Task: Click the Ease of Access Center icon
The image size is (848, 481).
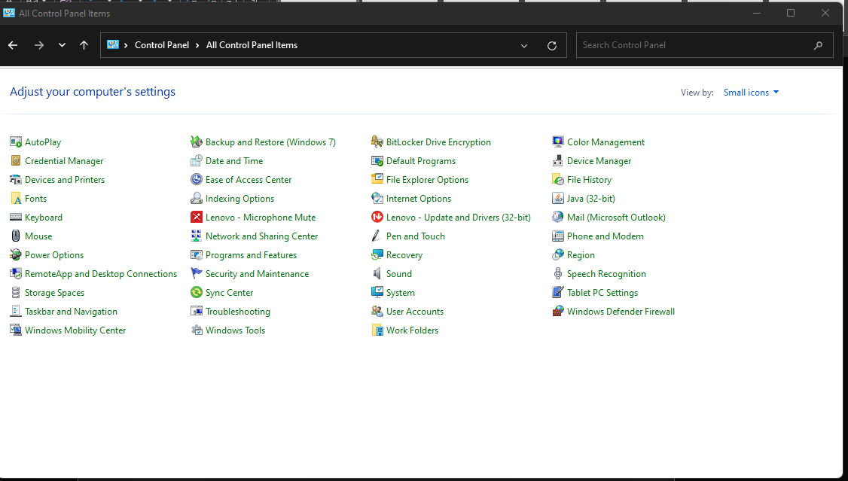Action: (197, 180)
